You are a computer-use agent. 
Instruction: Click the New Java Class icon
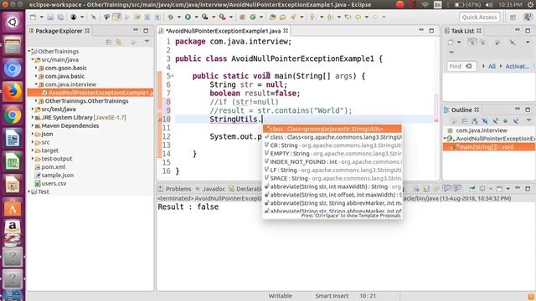click(253, 17)
